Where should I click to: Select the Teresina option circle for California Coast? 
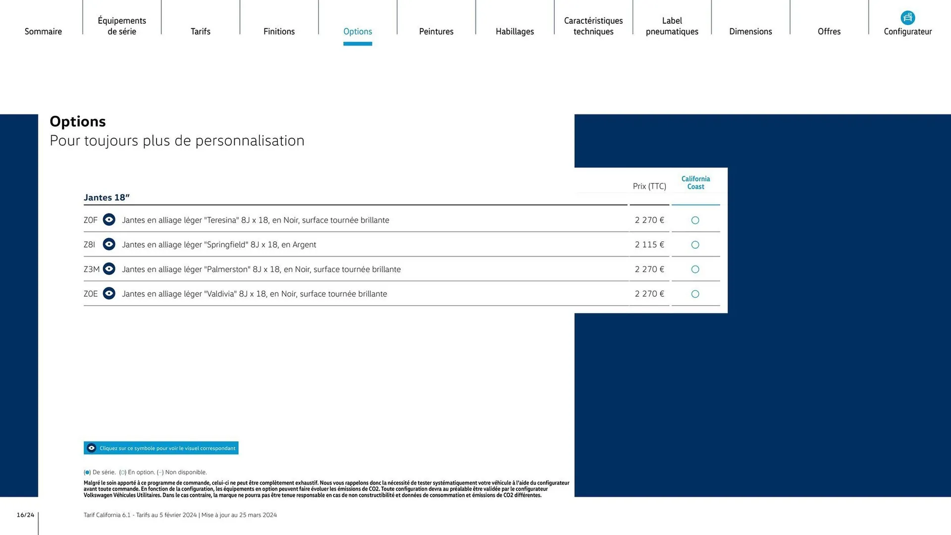coord(695,220)
